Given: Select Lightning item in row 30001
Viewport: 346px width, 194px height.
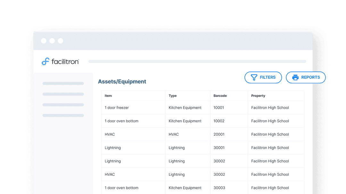Looking at the screenshot, I should (x=112, y=148).
